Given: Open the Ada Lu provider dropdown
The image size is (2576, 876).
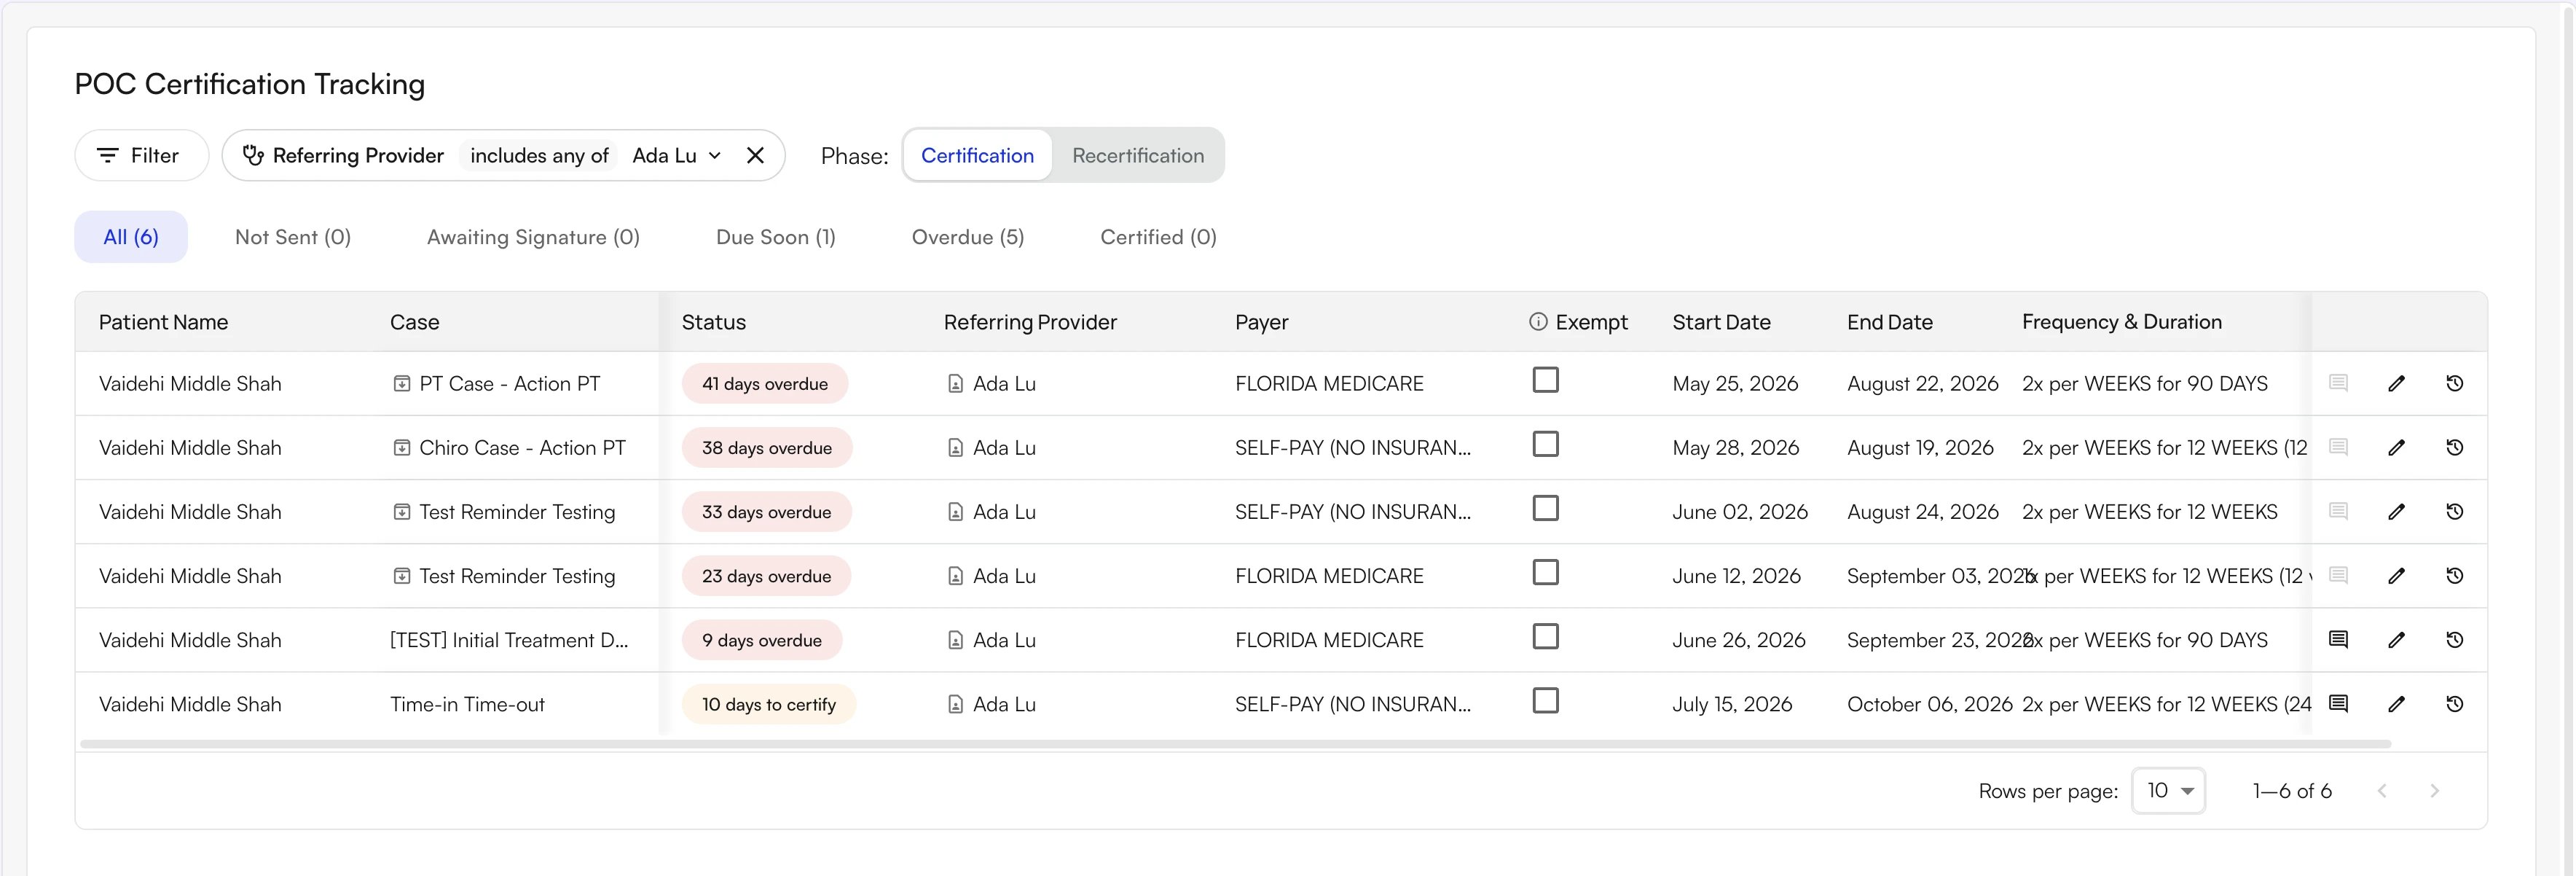Looking at the screenshot, I should tap(676, 155).
